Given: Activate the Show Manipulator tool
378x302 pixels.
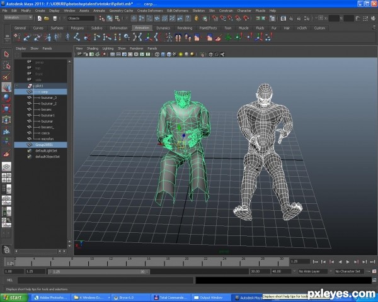Looking at the screenshot, I should click(6, 142).
